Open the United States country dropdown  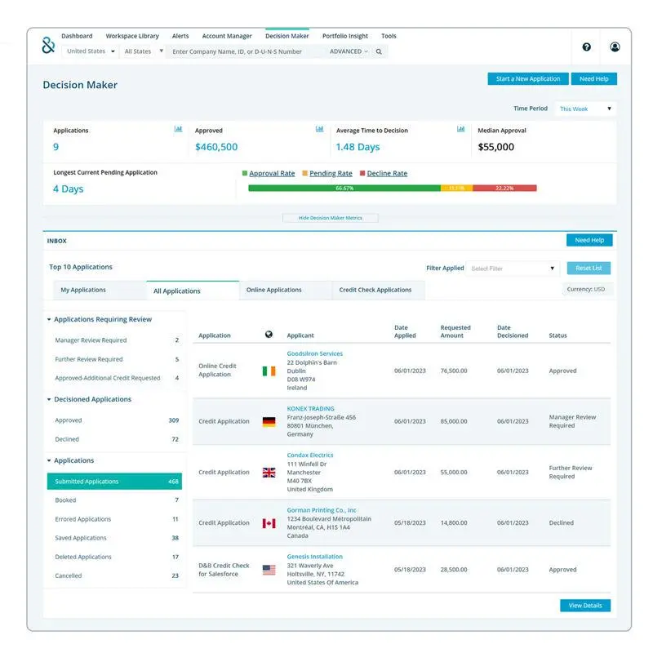(x=91, y=51)
